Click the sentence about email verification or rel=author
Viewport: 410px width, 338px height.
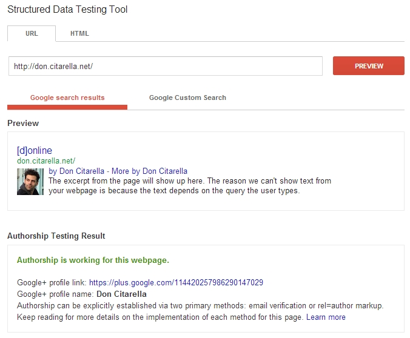[x=200, y=306]
